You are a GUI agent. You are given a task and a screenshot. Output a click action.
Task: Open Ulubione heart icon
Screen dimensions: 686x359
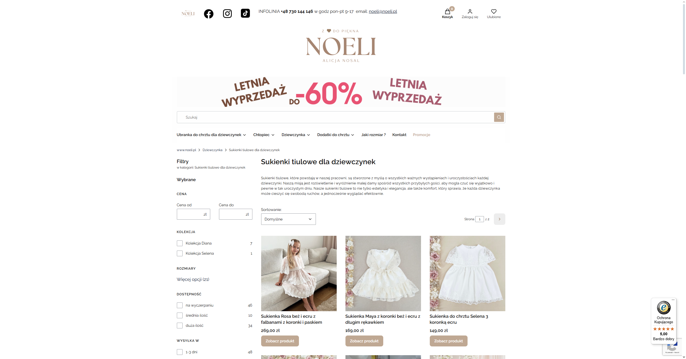[494, 14]
